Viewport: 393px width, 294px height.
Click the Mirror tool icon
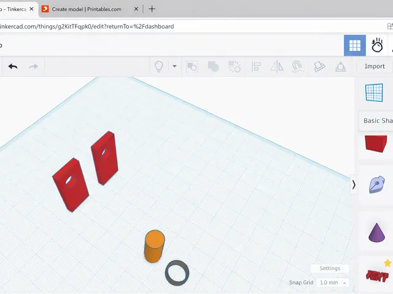click(277, 67)
